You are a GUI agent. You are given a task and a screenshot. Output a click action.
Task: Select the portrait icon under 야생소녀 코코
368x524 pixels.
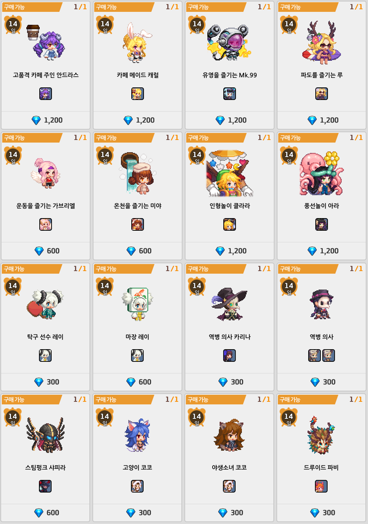(229, 486)
